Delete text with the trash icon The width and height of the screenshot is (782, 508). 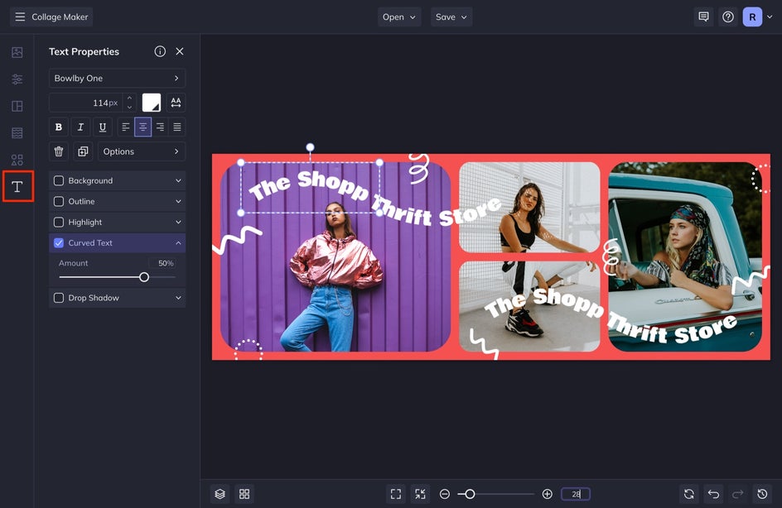(x=58, y=151)
